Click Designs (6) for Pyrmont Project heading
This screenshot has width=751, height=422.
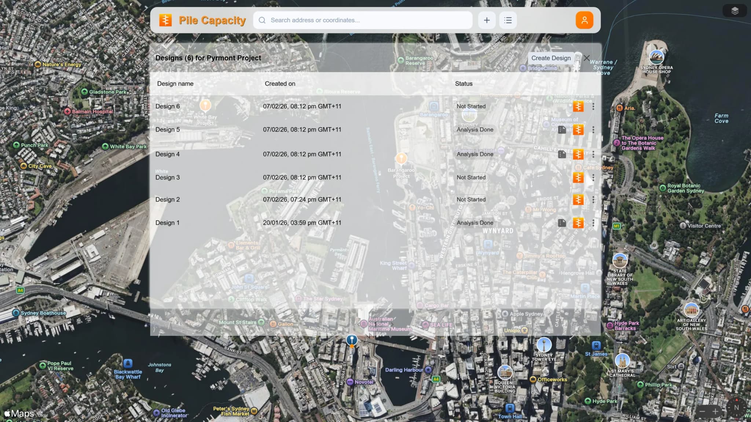point(208,58)
